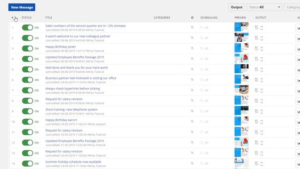Click the bell notification column header icon

tap(192, 17)
